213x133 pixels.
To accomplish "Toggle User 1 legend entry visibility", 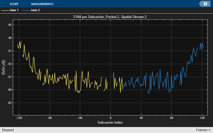I will (14, 10).
